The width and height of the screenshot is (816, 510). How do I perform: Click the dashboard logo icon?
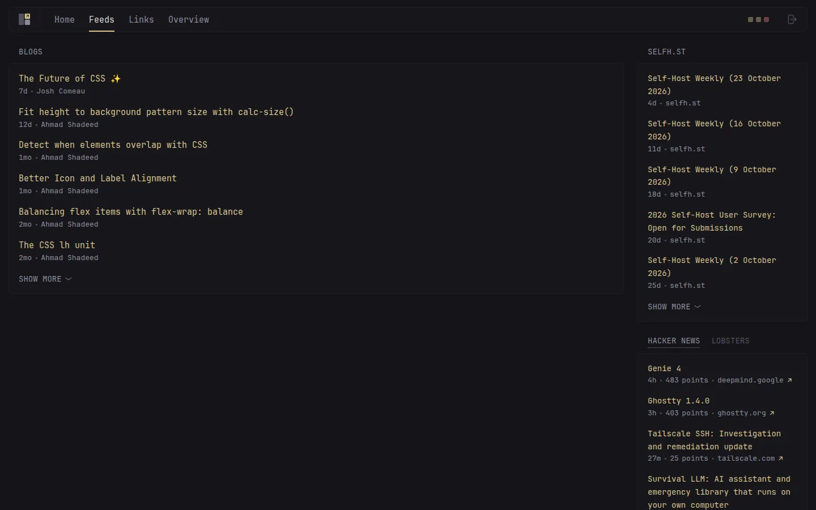(x=24, y=19)
